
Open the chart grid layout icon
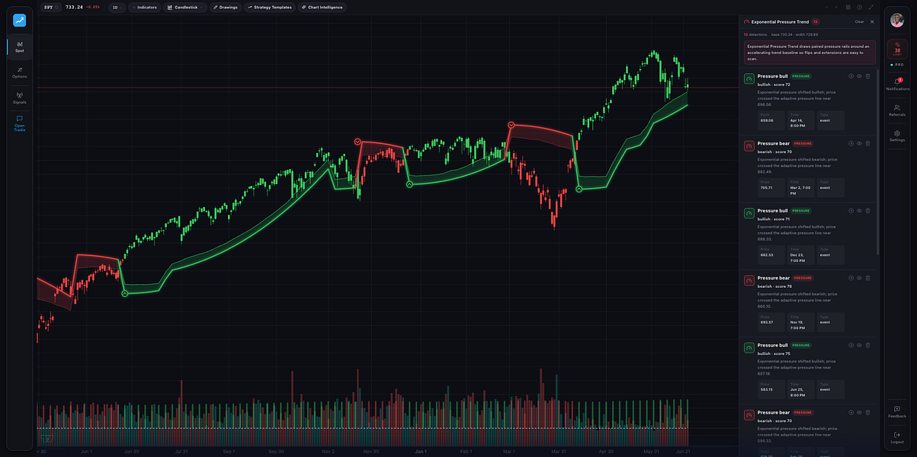coord(848,7)
